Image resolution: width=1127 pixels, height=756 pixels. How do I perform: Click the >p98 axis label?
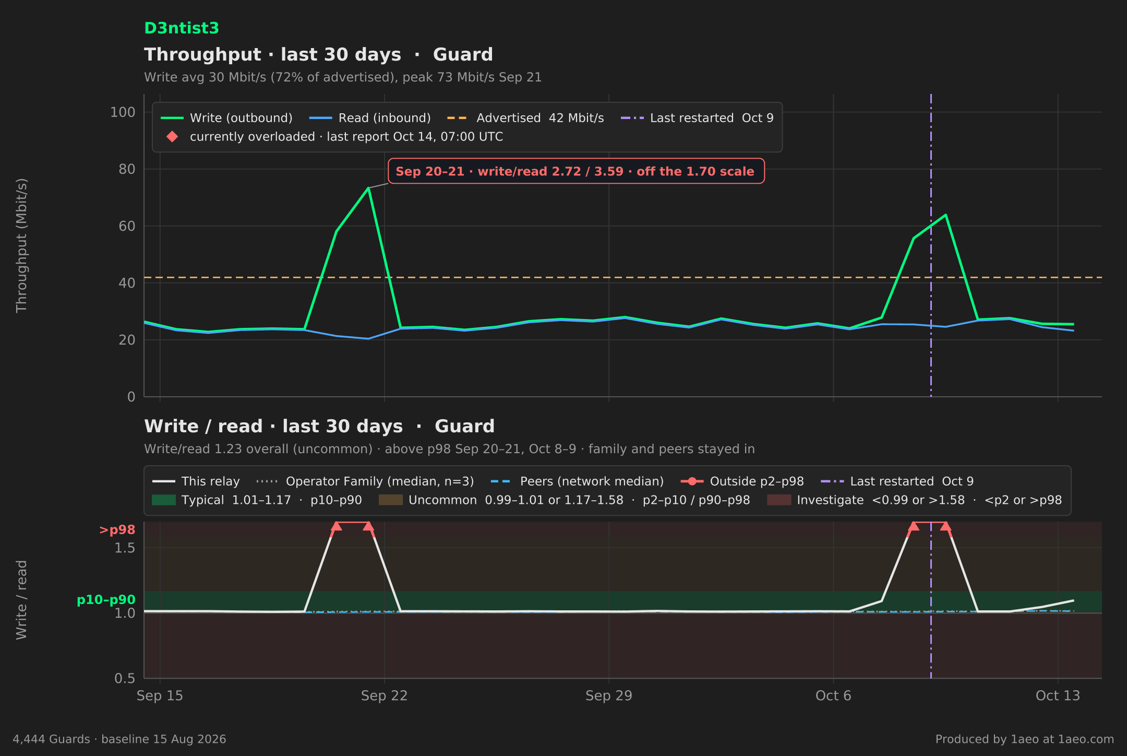117,530
